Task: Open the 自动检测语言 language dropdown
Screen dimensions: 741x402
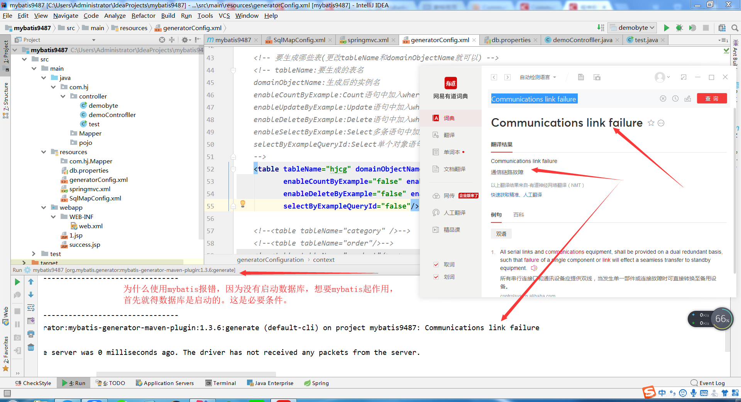Action: point(538,77)
